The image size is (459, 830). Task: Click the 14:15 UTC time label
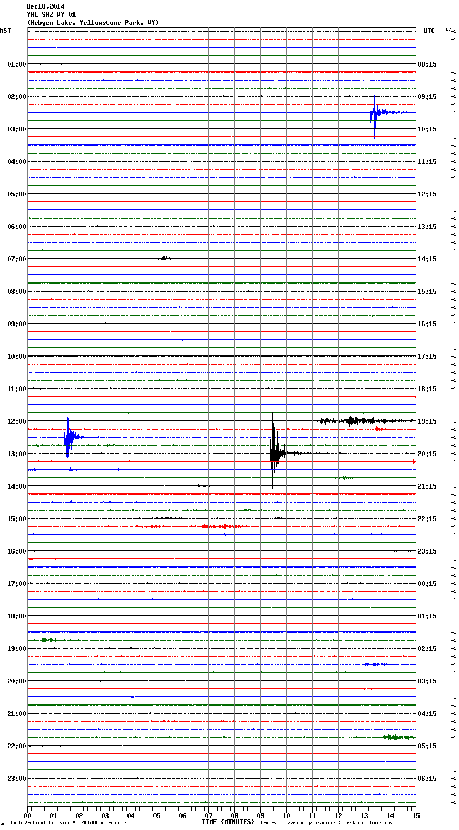click(427, 259)
